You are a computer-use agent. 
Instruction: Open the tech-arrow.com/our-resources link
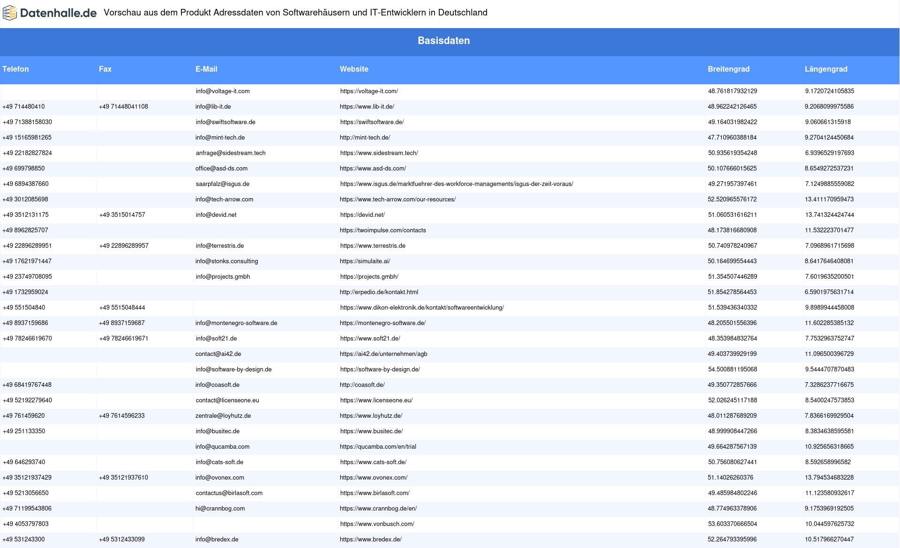point(397,200)
